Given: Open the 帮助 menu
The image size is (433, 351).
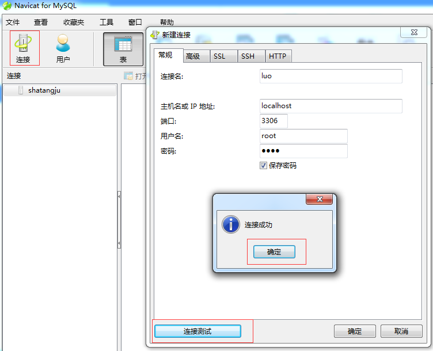Looking at the screenshot, I should (x=167, y=22).
